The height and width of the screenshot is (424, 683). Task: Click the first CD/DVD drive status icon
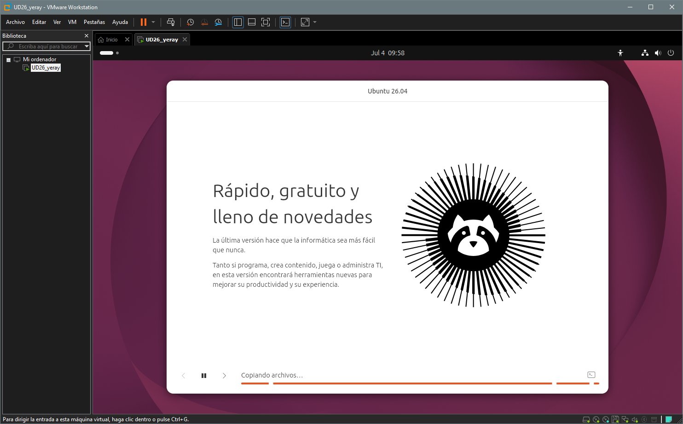[x=596, y=419]
